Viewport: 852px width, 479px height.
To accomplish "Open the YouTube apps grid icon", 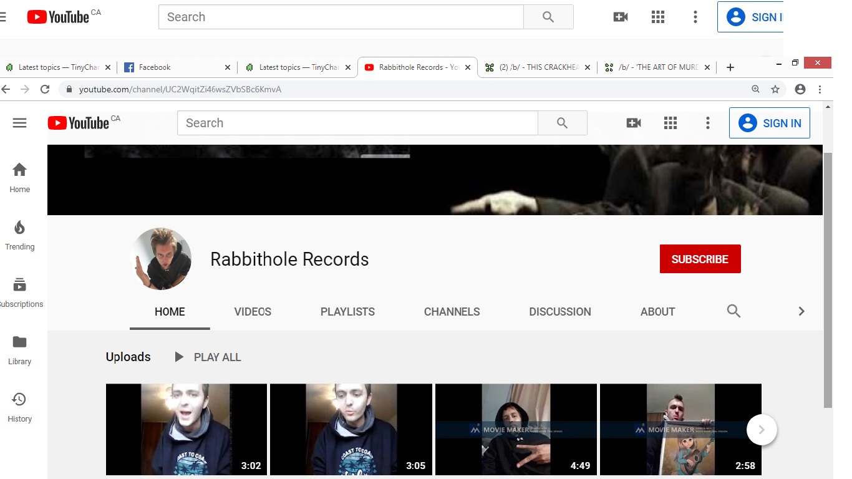I will click(x=670, y=123).
